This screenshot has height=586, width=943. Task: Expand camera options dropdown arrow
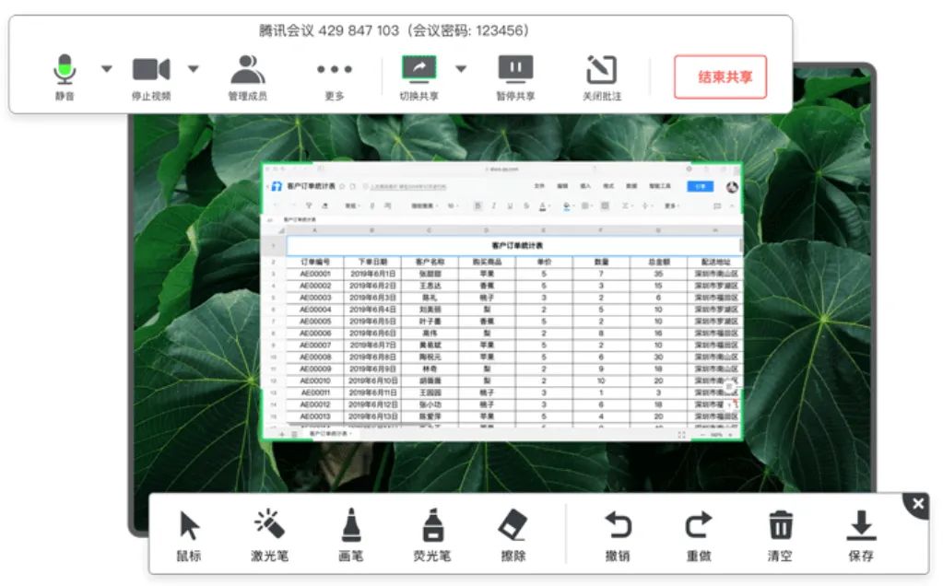193,69
